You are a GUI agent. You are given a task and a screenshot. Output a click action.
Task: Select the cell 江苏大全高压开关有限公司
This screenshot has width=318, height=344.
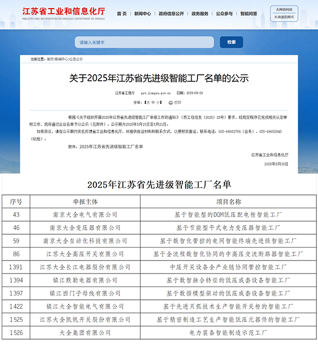86,254
